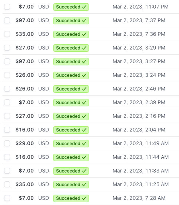
Task: Click the $16.00 amount for 11:44 AM
Action: tap(25, 157)
